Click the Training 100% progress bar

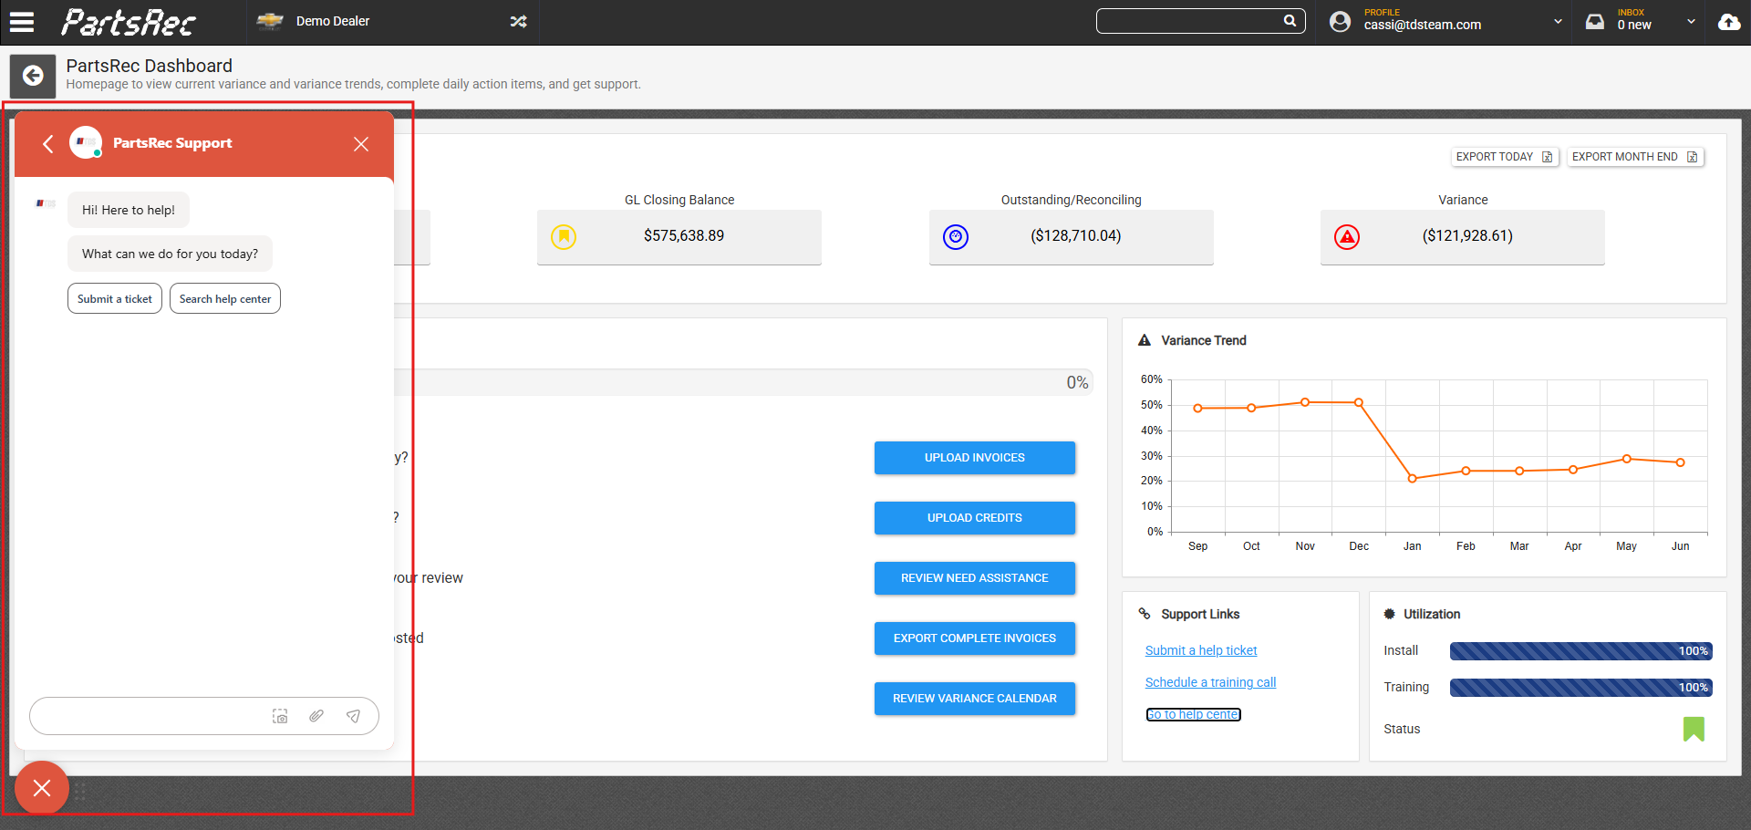tap(1581, 687)
